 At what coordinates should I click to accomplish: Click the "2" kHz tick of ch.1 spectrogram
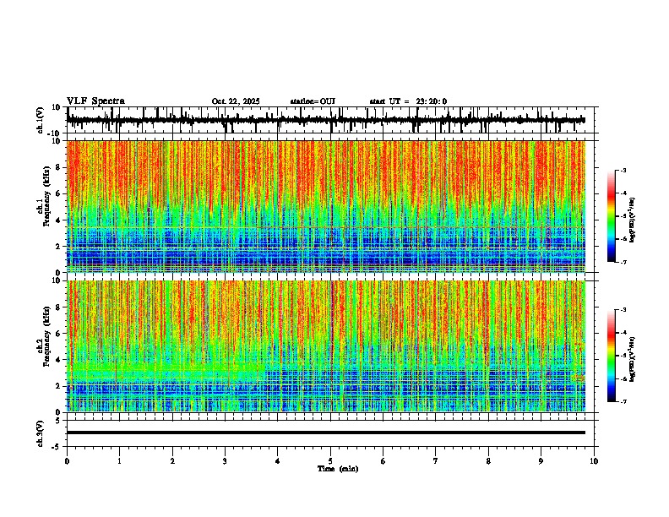(59, 246)
